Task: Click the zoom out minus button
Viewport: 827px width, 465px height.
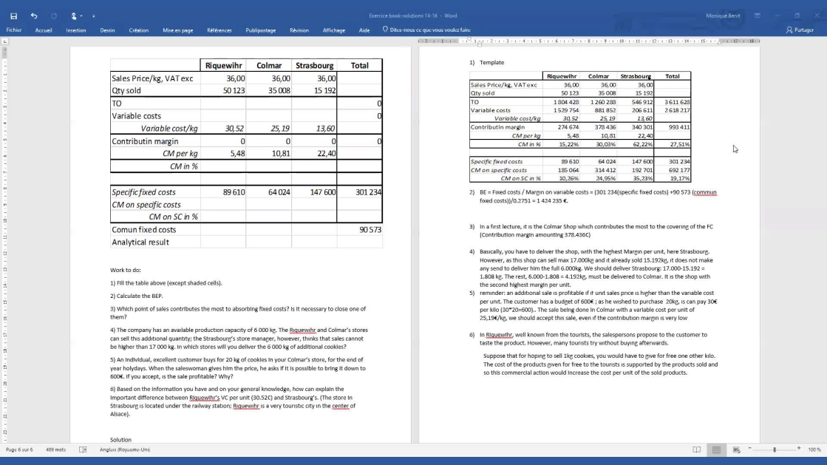Action: 749,449
